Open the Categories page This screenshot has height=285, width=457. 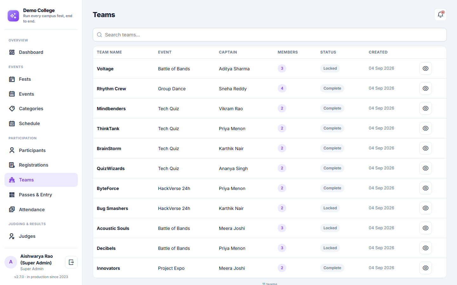click(41, 109)
